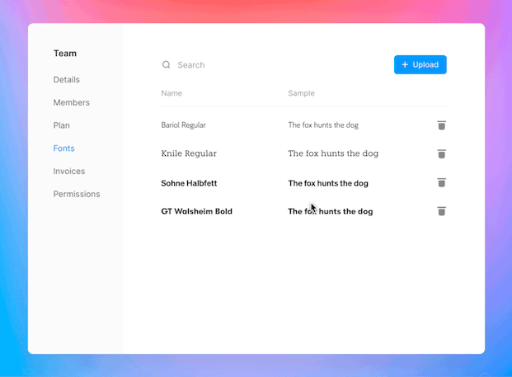Select the Fonts sidebar item
512x377 pixels.
(x=64, y=148)
